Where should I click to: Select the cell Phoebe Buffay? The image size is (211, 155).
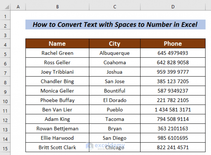(x=57, y=100)
